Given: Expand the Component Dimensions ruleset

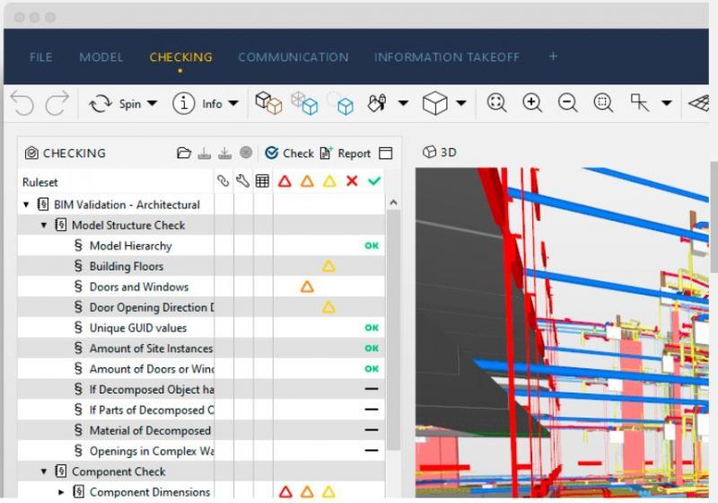Looking at the screenshot, I should tap(61, 492).
